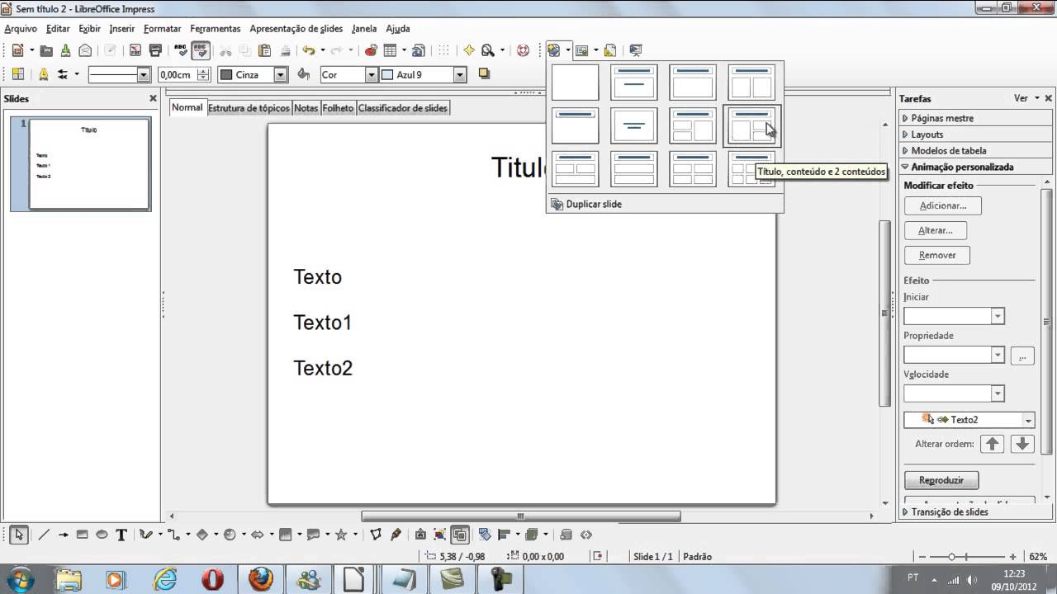Click the Remover button
The width and height of the screenshot is (1057, 594).
pyautogui.click(x=937, y=255)
